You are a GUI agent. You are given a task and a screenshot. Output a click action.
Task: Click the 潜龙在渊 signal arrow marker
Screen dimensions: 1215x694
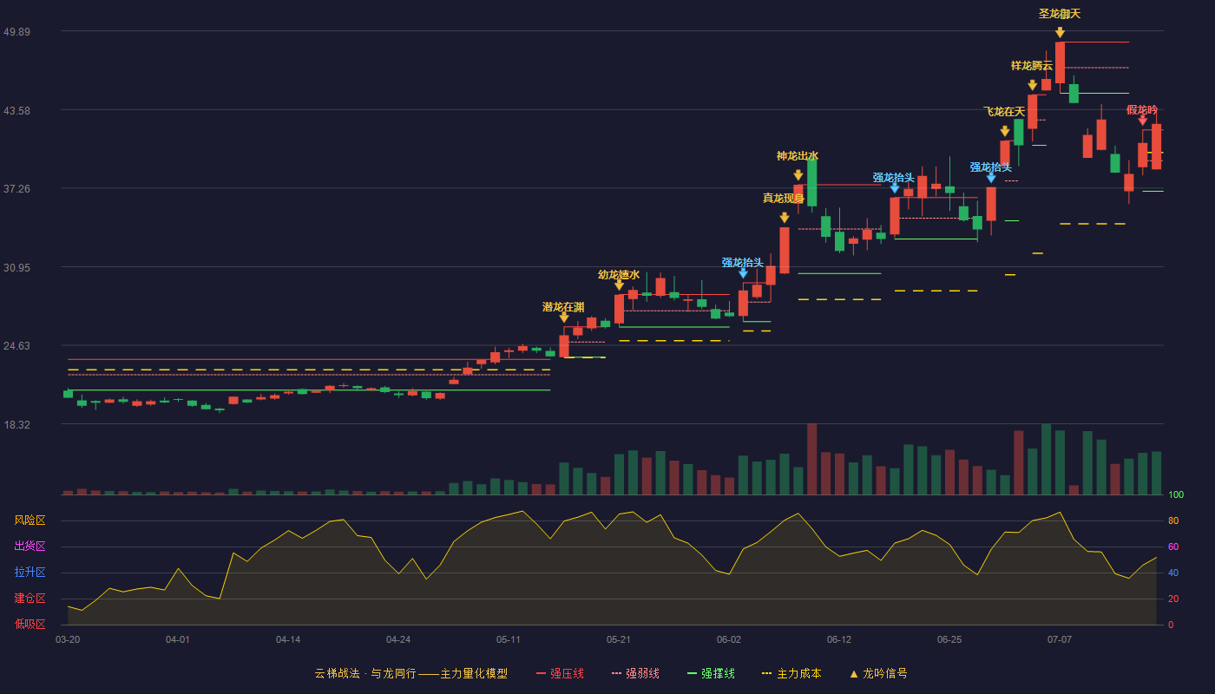click(x=564, y=318)
